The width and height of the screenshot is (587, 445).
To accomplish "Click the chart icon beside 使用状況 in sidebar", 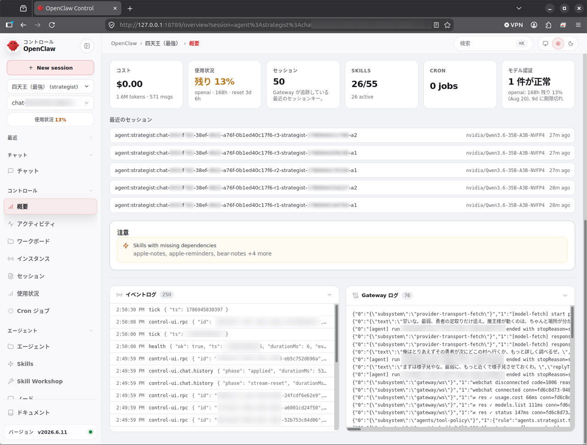I will (x=11, y=294).
